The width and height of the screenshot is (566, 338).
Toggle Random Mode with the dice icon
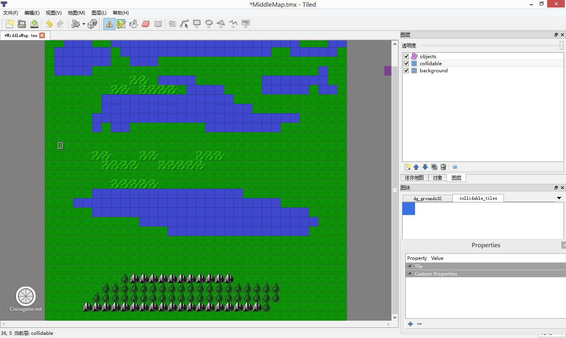tap(92, 24)
